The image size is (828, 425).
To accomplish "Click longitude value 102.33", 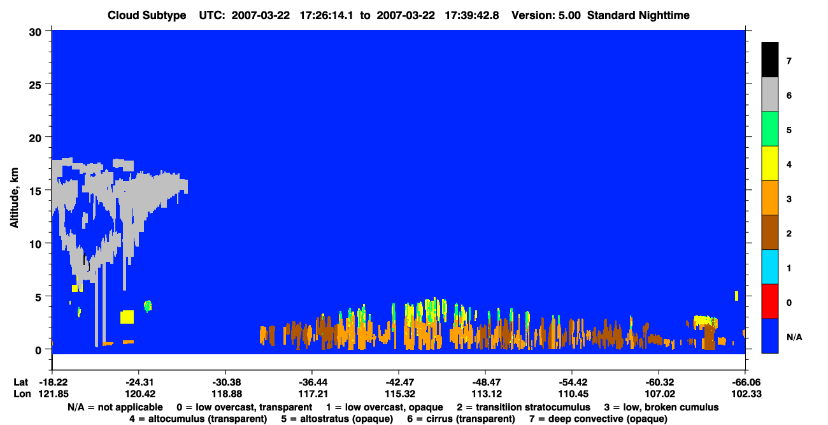I will point(745,394).
